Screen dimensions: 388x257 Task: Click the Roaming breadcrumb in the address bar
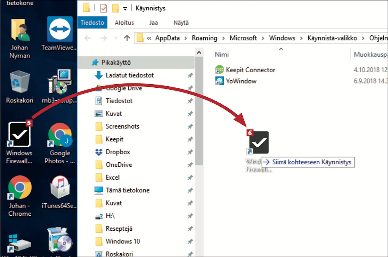click(205, 38)
